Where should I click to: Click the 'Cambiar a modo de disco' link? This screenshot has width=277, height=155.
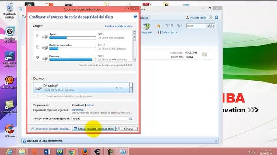tap(119, 26)
